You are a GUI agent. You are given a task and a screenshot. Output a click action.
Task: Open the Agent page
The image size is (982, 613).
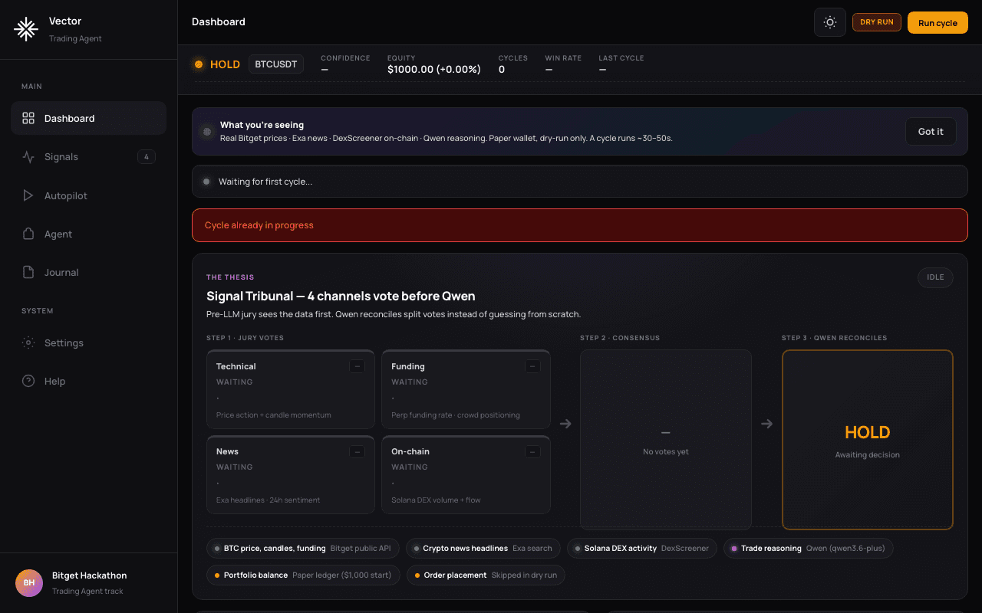click(88, 234)
